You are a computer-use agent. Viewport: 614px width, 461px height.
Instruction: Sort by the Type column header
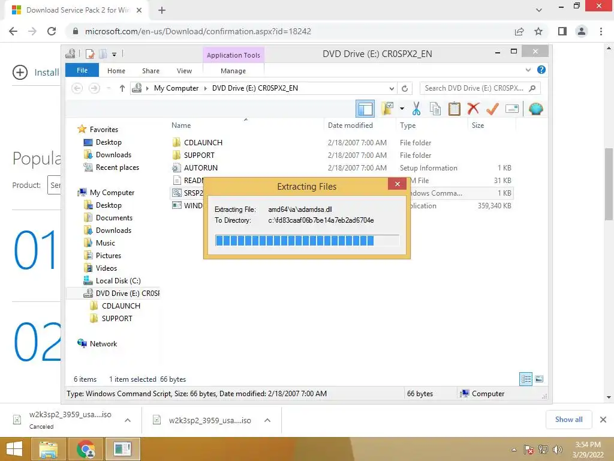[408, 125]
